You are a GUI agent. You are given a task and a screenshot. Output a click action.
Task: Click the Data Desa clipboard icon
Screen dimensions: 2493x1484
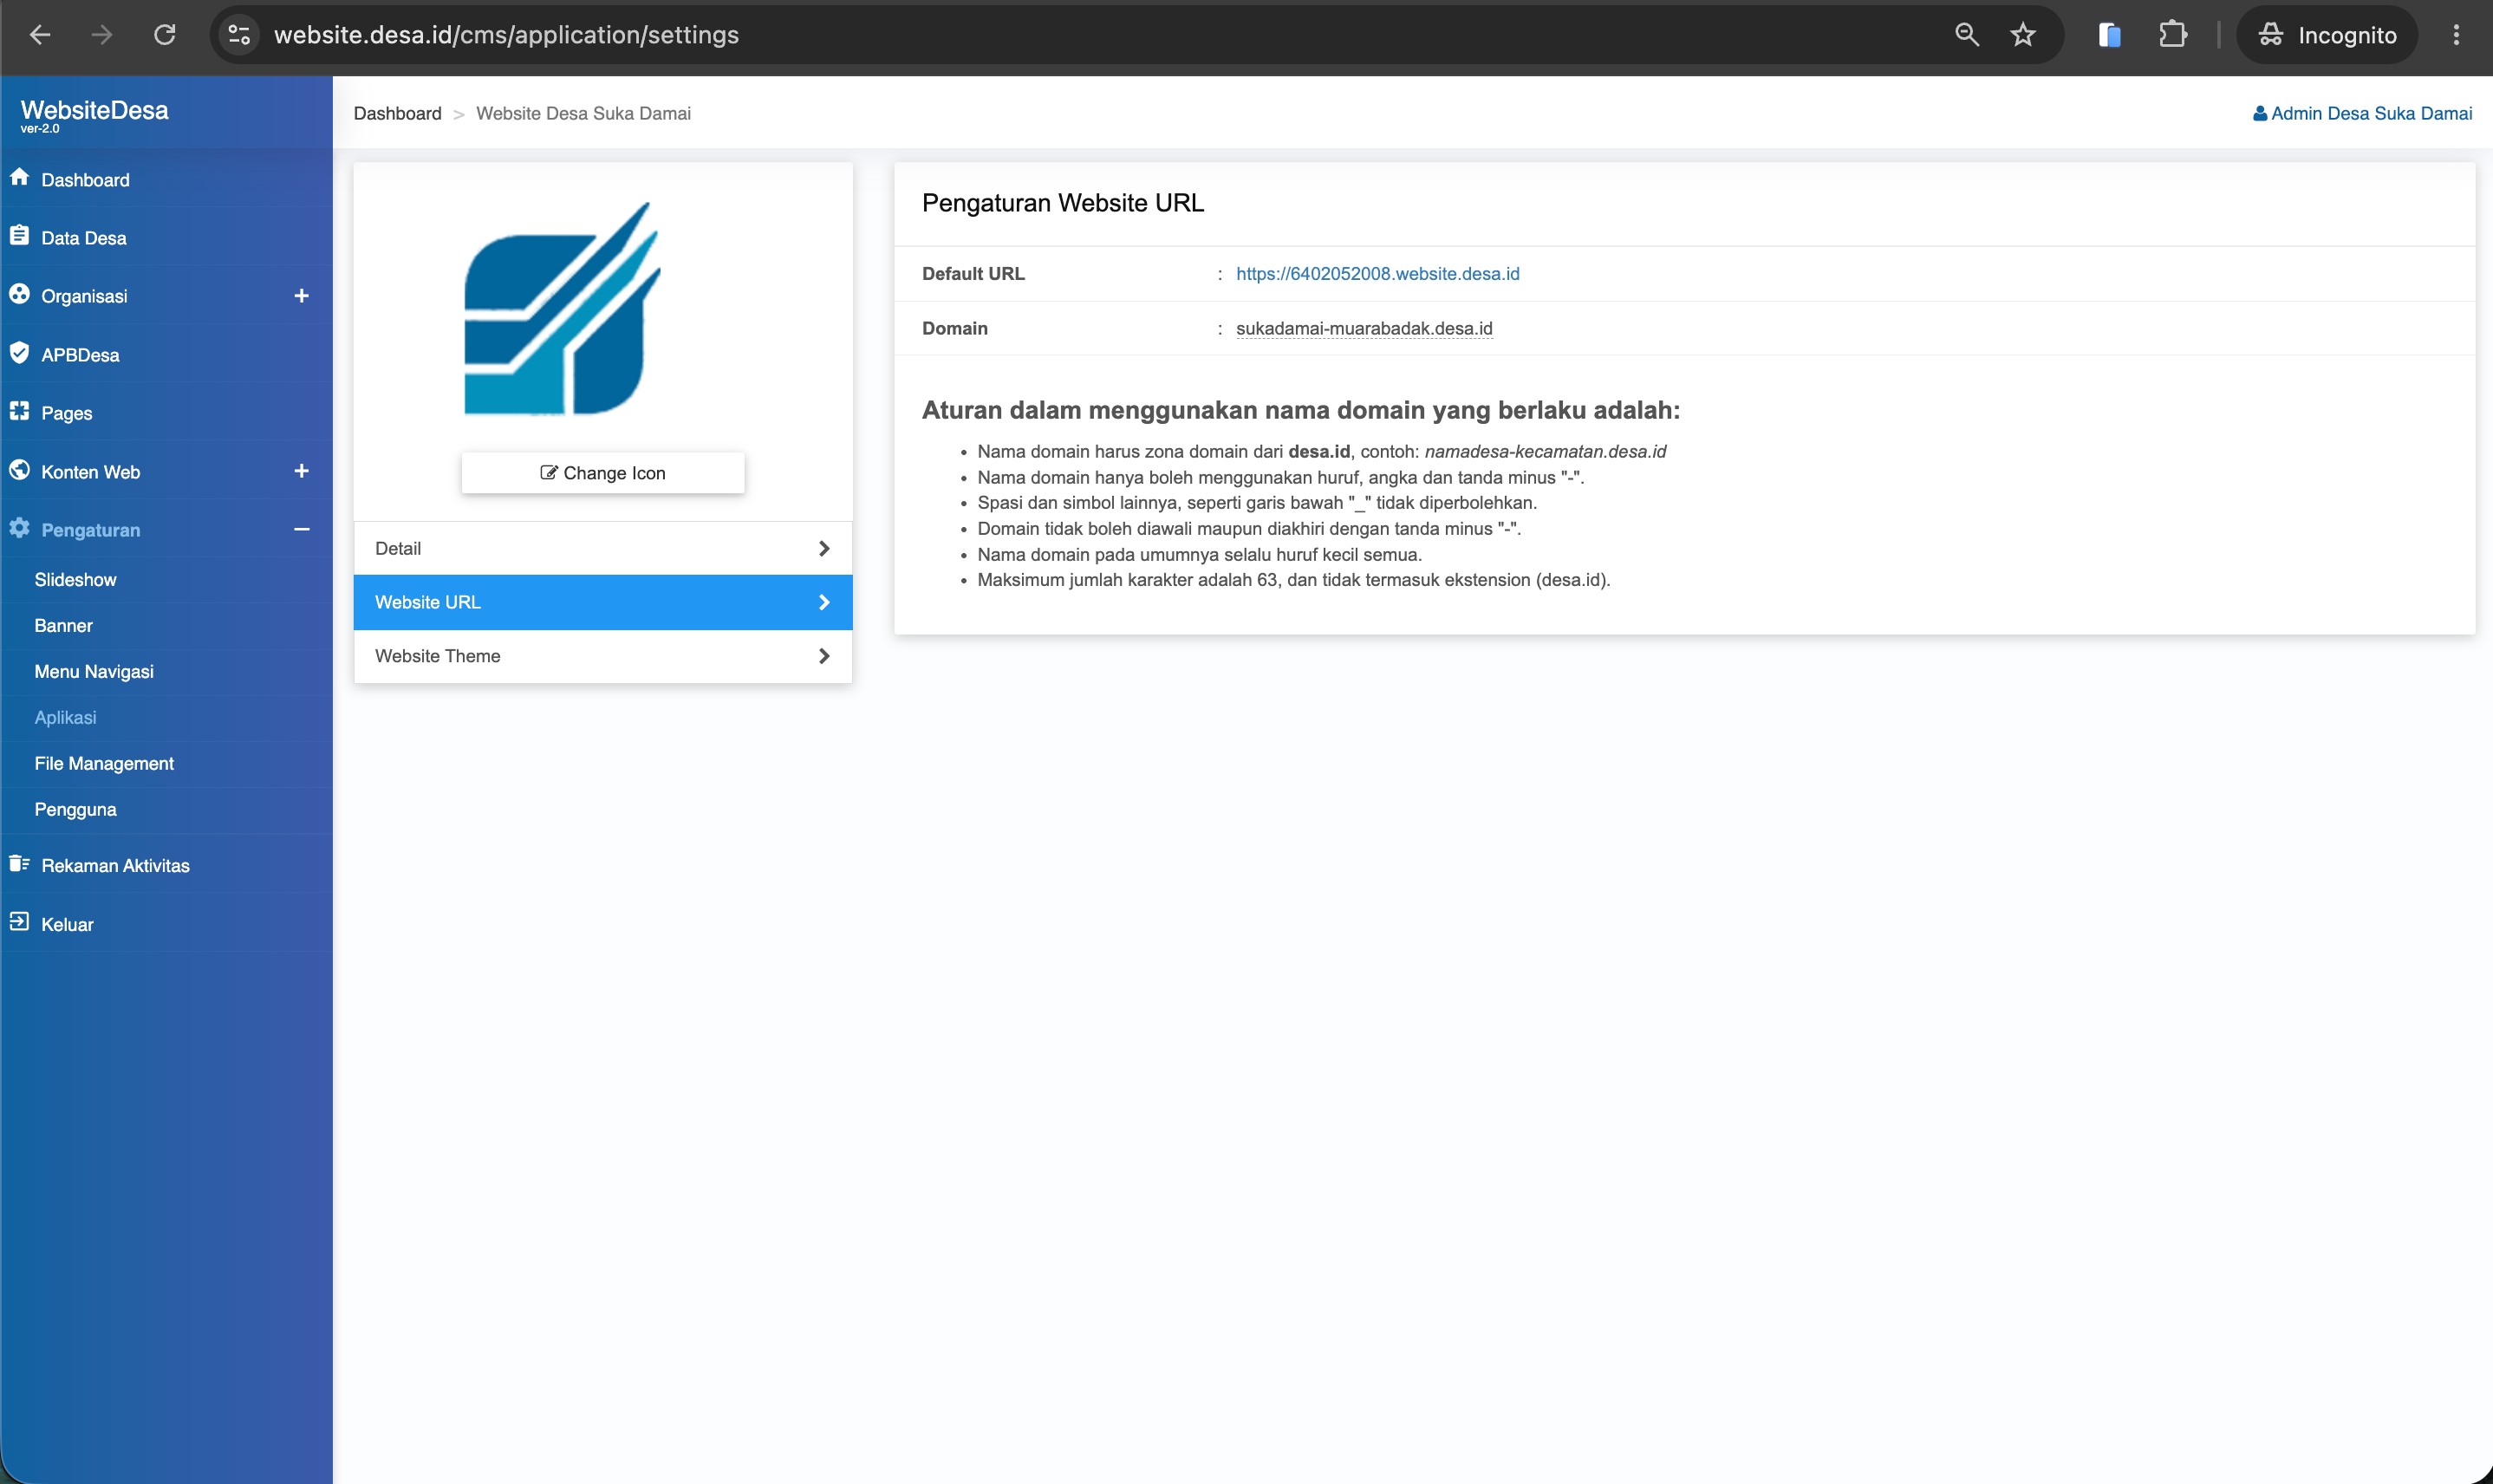click(x=19, y=235)
